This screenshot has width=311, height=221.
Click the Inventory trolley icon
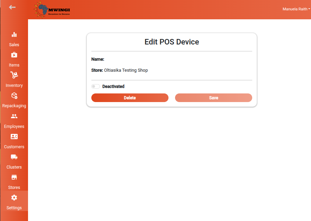(x=14, y=75)
